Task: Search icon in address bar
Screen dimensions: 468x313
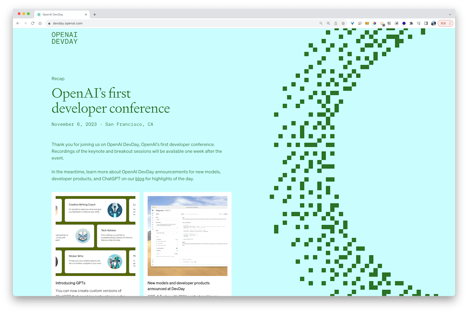Action: 321,23
